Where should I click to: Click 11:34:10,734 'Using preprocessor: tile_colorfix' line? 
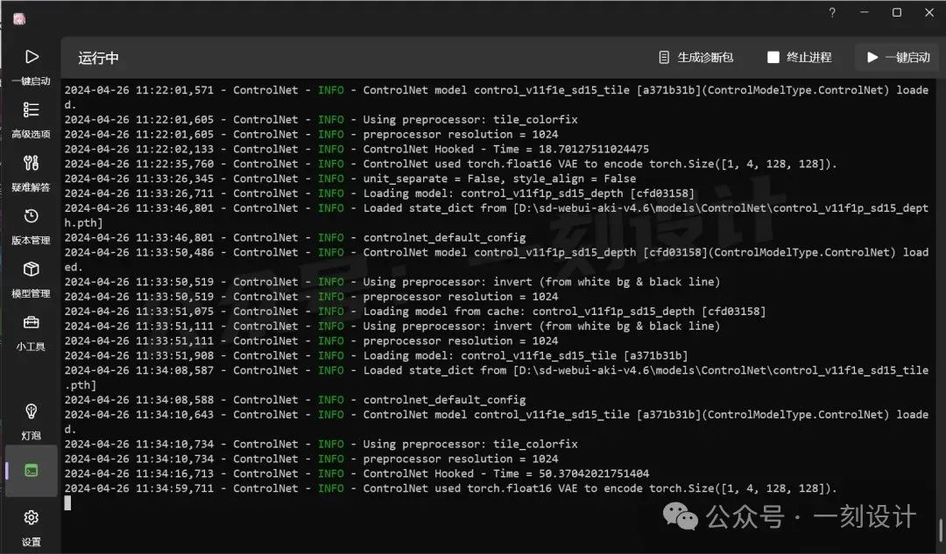tap(321, 445)
